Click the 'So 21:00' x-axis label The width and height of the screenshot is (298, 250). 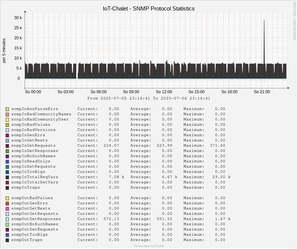click(262, 92)
